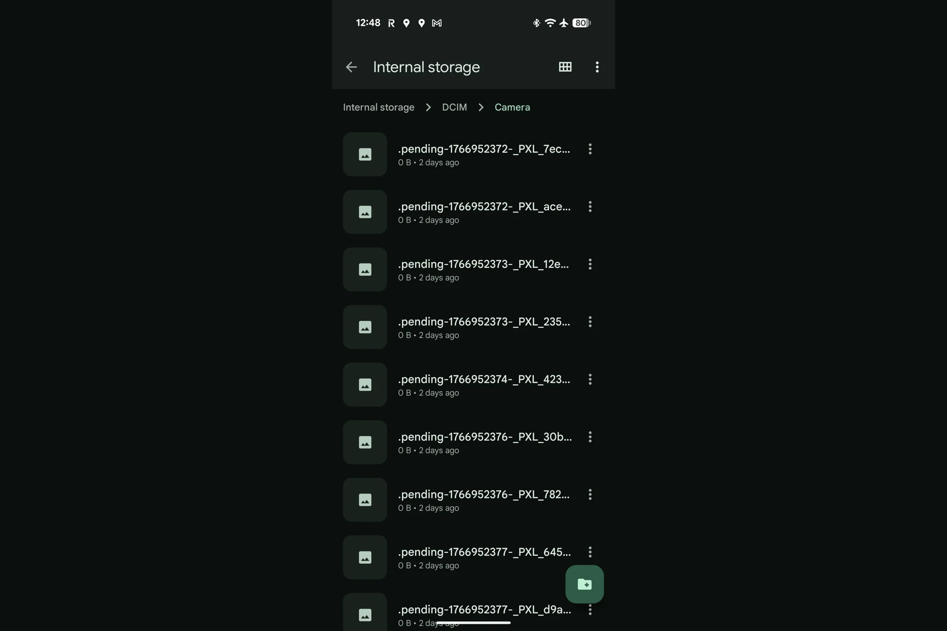Tap the battery level indicator
This screenshot has height=631, width=947.
581,23
